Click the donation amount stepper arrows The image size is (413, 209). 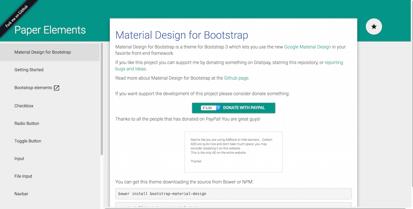(218, 108)
